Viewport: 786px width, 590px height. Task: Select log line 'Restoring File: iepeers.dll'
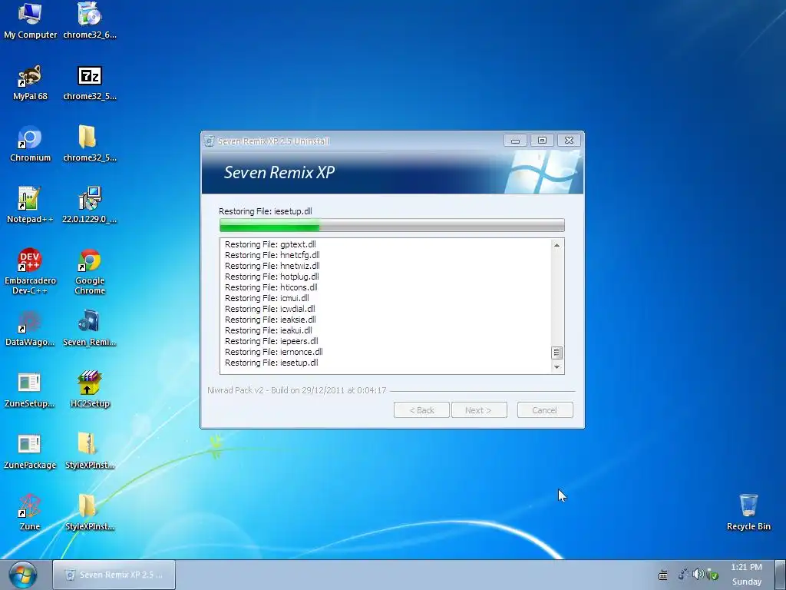point(271,341)
